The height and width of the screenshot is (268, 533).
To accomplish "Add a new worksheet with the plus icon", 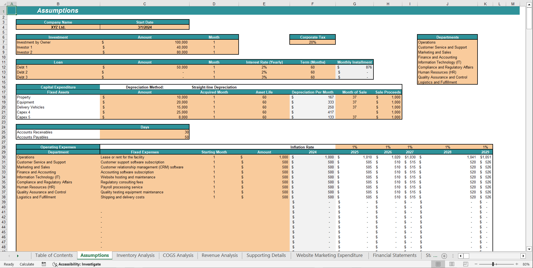I will (444, 256).
